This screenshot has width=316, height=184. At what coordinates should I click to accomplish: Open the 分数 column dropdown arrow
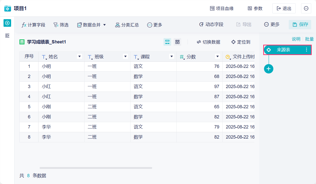218,57
